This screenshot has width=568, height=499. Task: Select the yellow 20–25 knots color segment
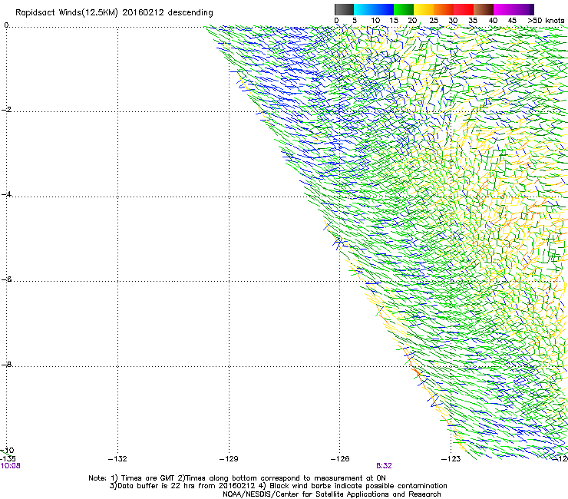[424, 9]
